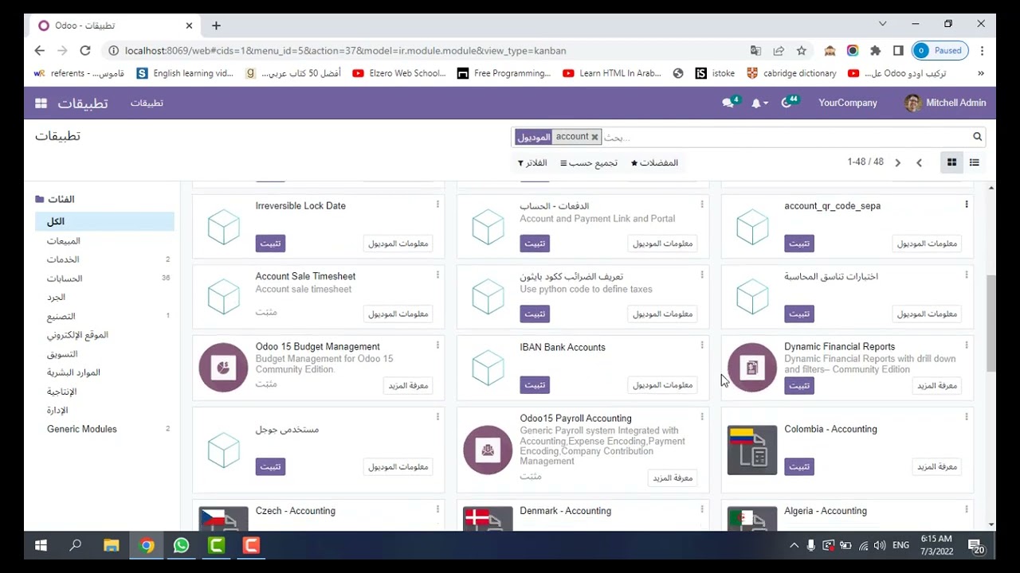Viewport: 1020px width, 573px height.
Task: Open the cabridge dictionary bookmark
Action: pyautogui.click(x=791, y=73)
